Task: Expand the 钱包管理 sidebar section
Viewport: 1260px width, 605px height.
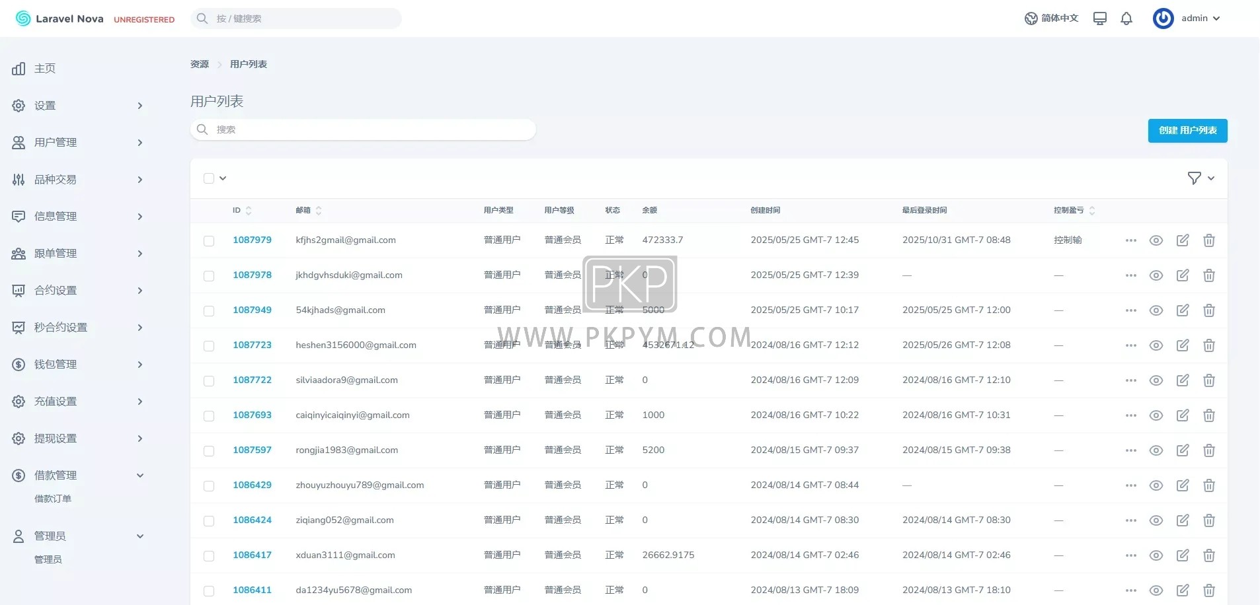Action: 78,365
